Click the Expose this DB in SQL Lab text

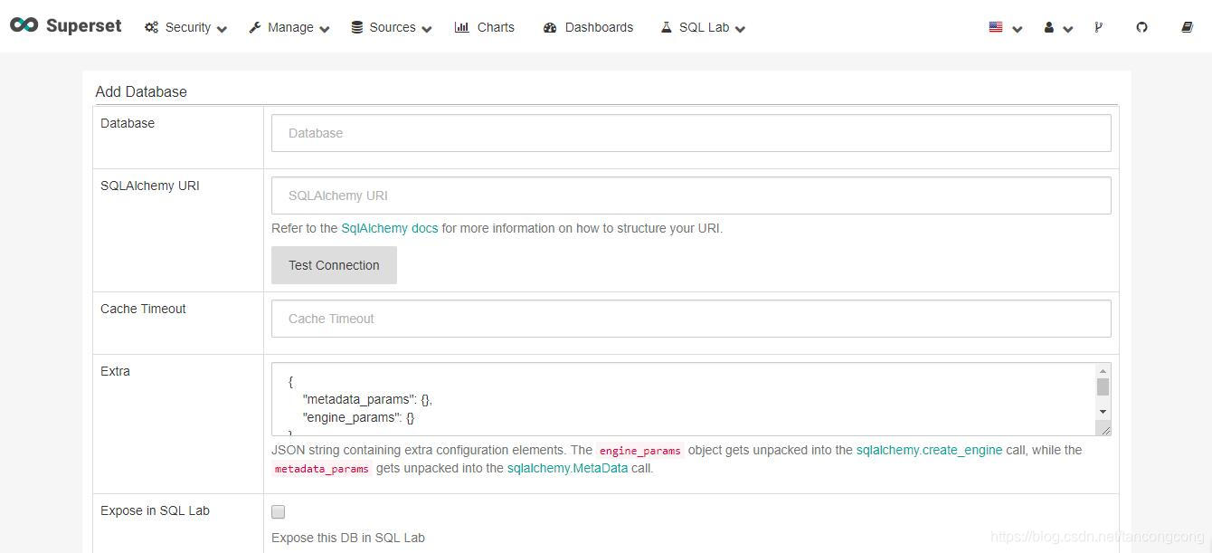pos(348,538)
